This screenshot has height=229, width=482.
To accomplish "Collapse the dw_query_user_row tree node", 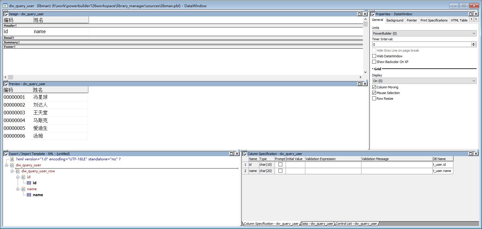I will pyautogui.click(x=12, y=171).
